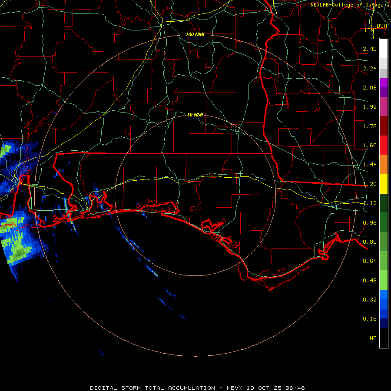This screenshot has height=391, width=391.
Task: Click the '[IN]' units label
Action: pyautogui.click(x=371, y=30)
